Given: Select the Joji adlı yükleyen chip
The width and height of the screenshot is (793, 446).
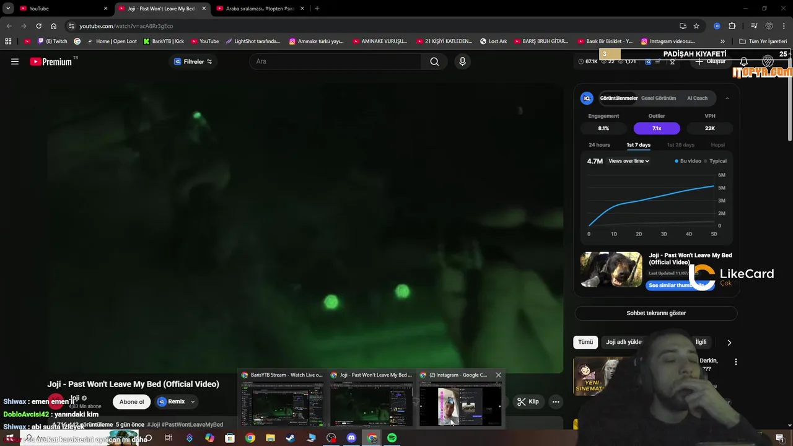Looking at the screenshot, I should tap(624, 342).
